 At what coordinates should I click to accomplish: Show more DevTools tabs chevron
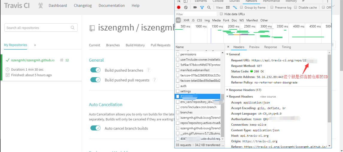[x=303, y=1]
